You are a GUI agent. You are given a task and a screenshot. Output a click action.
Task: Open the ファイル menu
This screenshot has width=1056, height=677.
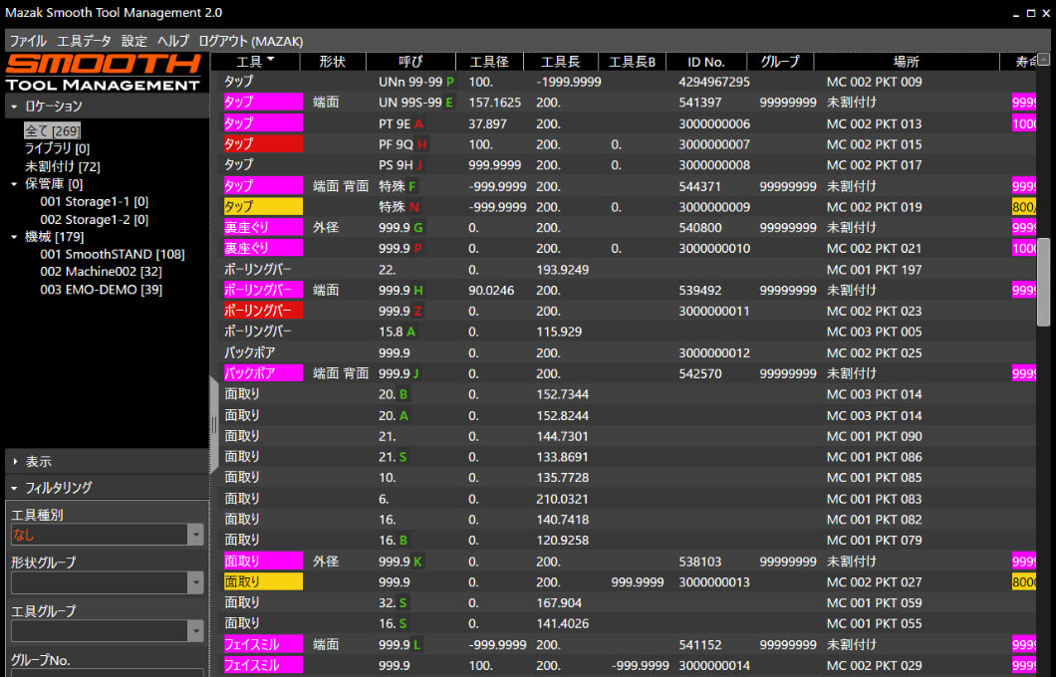coord(27,41)
